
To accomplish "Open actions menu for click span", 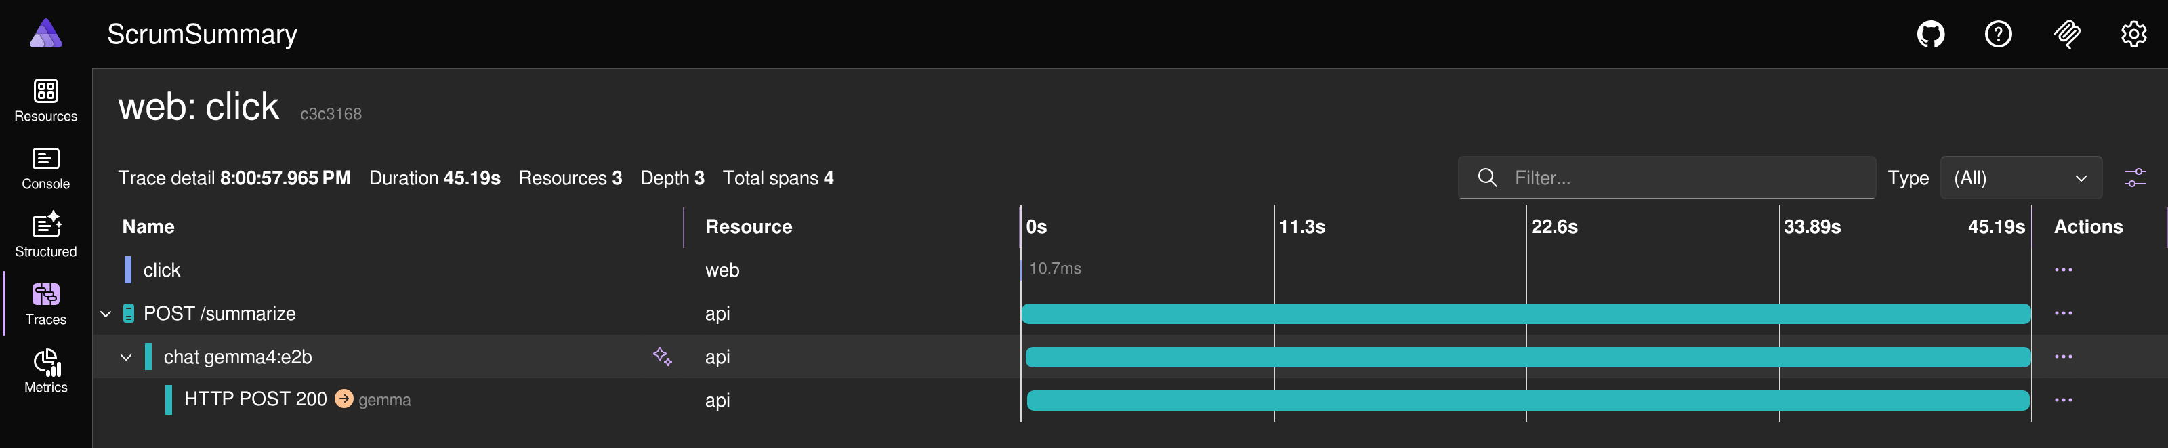I will [x=2063, y=270].
